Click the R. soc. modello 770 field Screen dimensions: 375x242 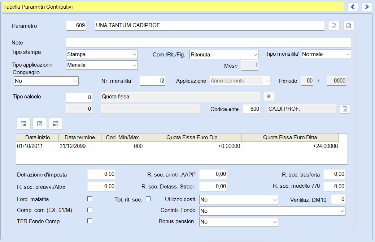(x=334, y=186)
